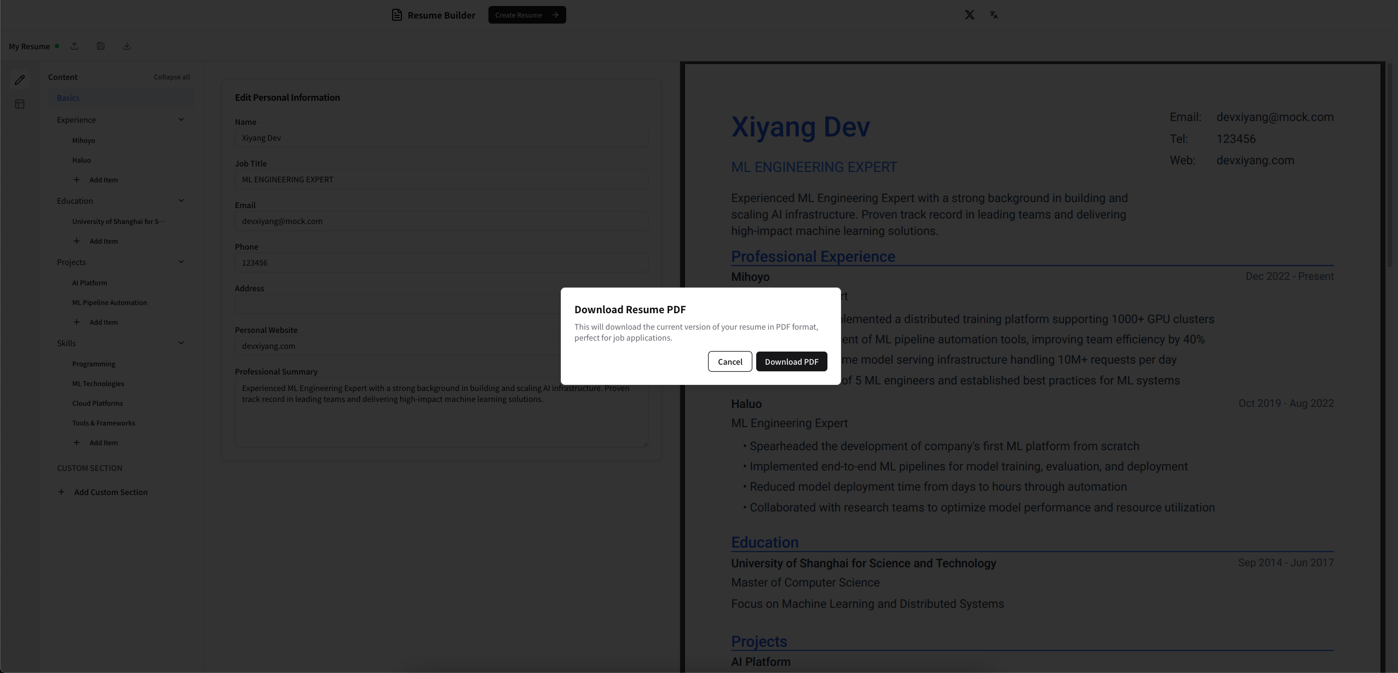
Task: Click the download icon next to save
Action: (x=126, y=46)
